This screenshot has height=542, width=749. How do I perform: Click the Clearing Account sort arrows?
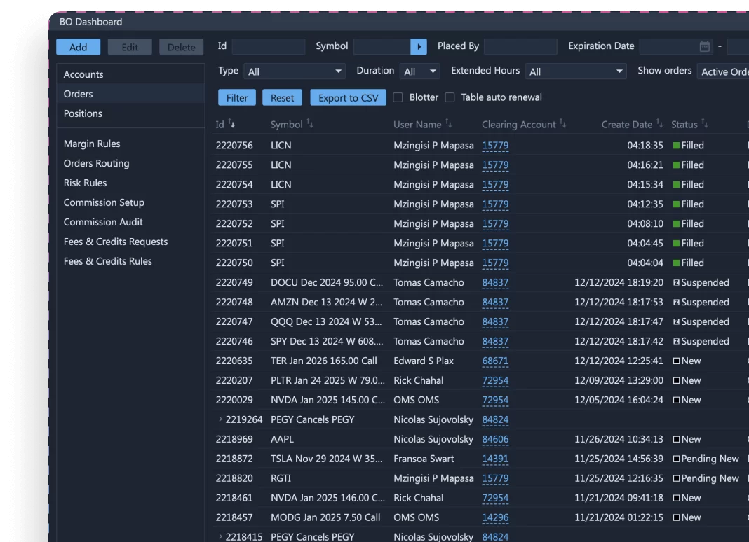(x=562, y=123)
